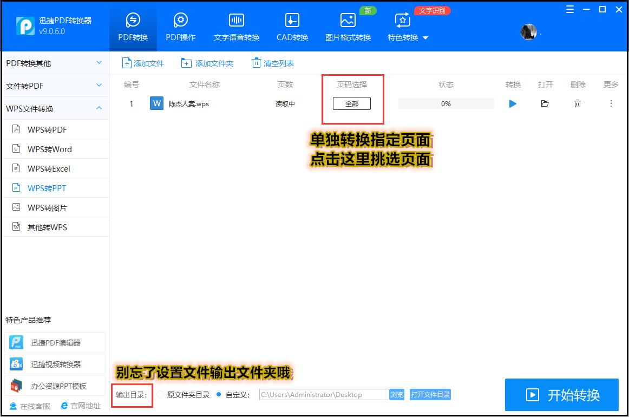This screenshot has width=629, height=417.
Task: Click 全部 to choose specific pages
Action: 351,103
